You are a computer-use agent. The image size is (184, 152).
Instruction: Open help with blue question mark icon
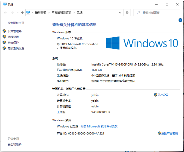tap(180, 20)
